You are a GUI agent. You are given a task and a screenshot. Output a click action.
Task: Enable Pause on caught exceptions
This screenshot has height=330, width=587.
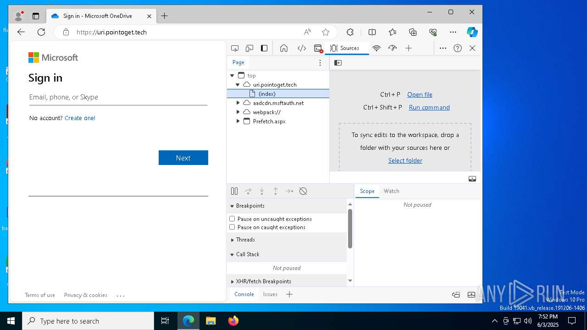(x=232, y=227)
